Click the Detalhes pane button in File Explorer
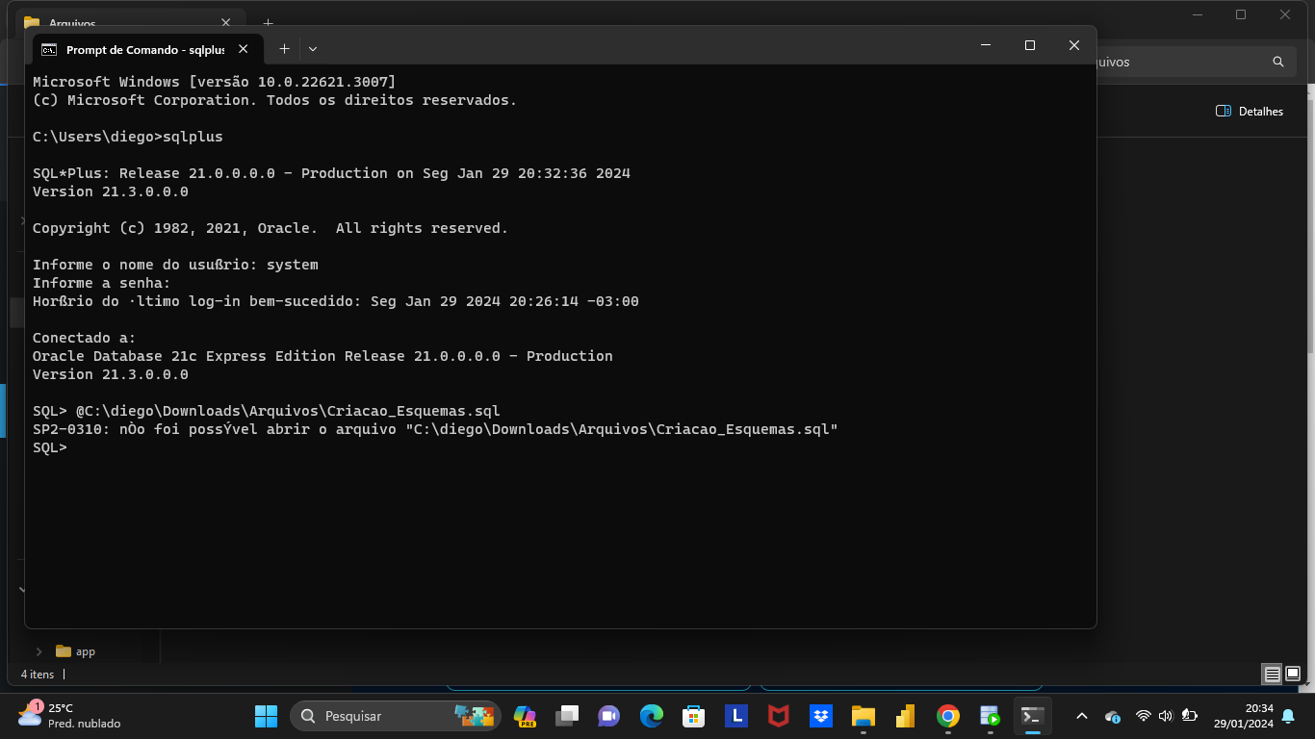 point(1250,112)
